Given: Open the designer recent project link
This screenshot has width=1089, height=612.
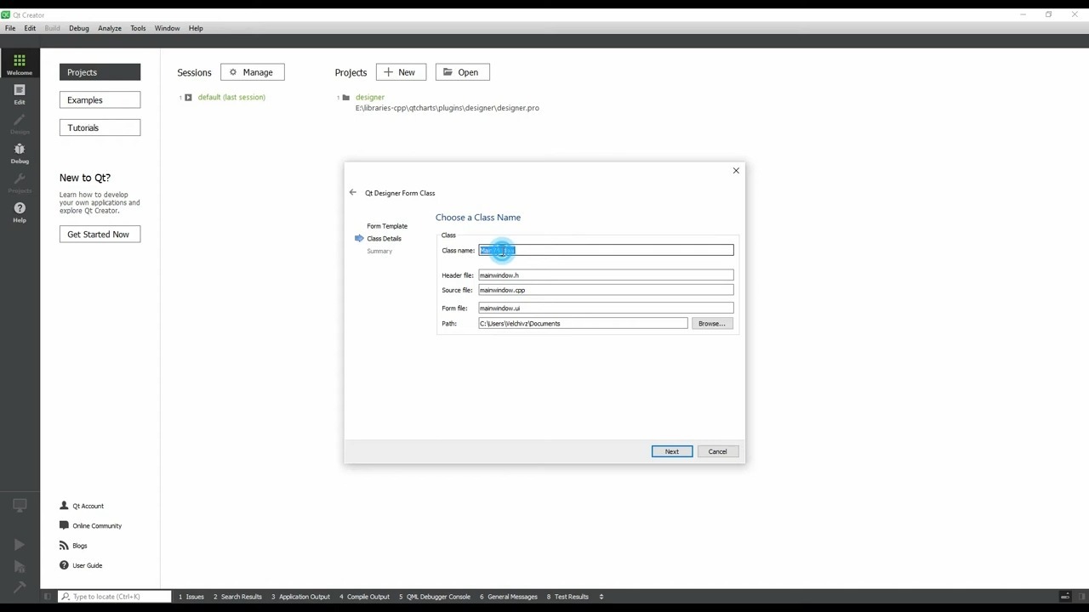Looking at the screenshot, I should point(370,98).
